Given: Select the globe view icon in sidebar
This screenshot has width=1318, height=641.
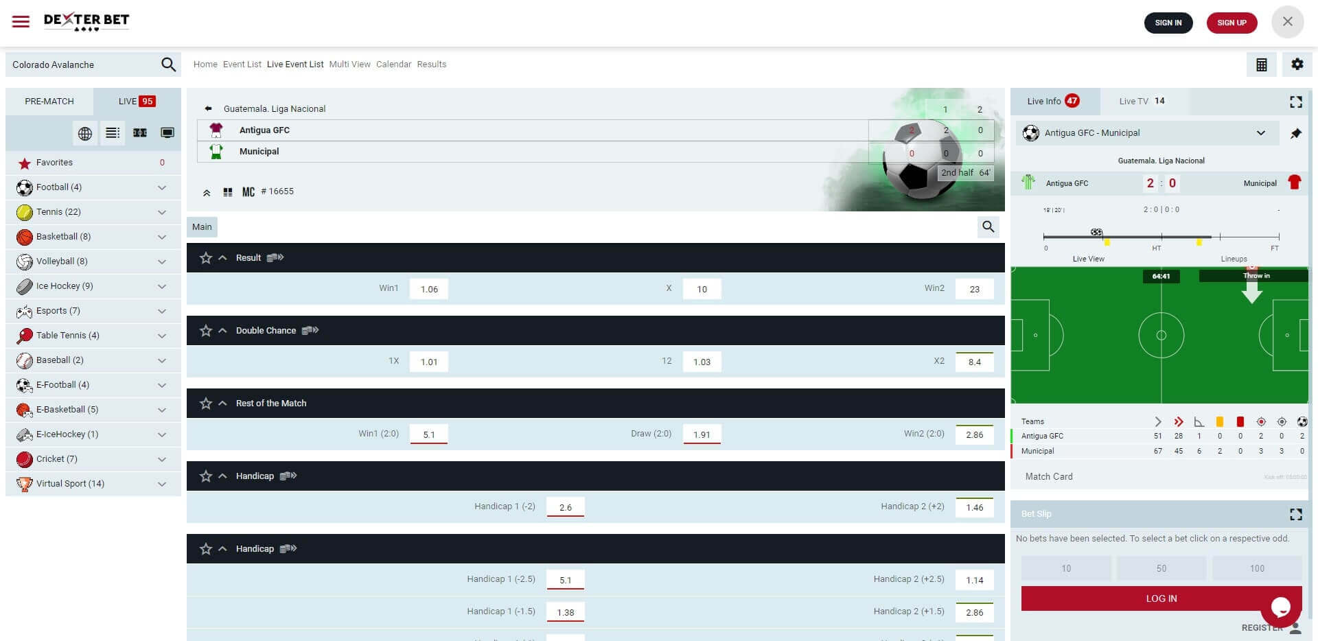Looking at the screenshot, I should click(84, 133).
